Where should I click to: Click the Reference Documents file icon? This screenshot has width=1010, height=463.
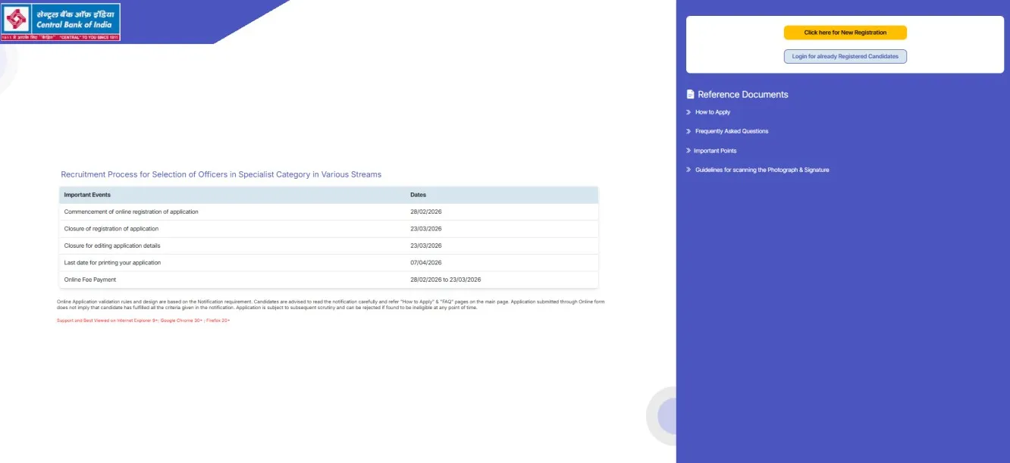690,95
